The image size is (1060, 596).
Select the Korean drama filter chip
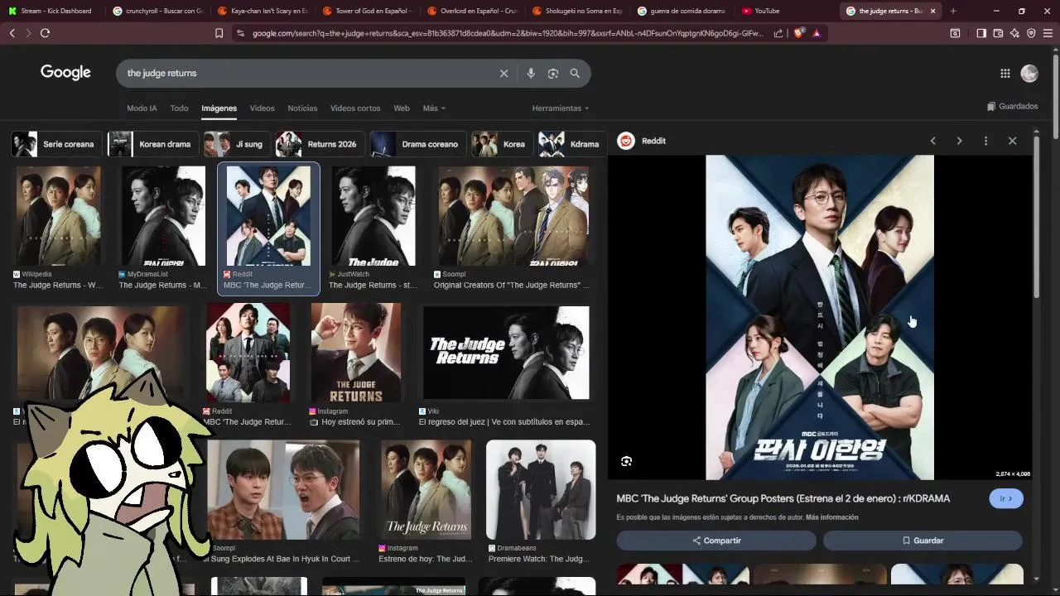pos(153,144)
